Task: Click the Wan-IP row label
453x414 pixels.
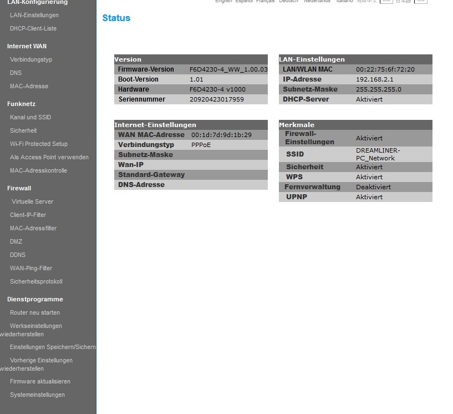Action: click(131, 165)
